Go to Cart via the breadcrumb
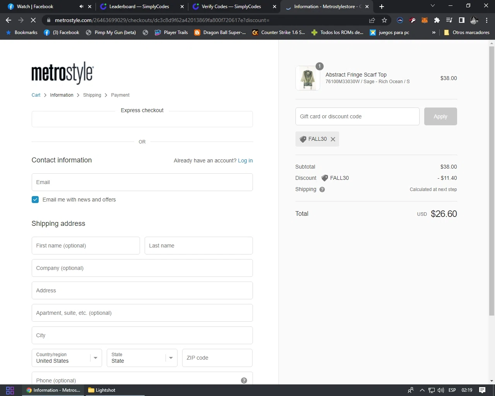 (36, 95)
